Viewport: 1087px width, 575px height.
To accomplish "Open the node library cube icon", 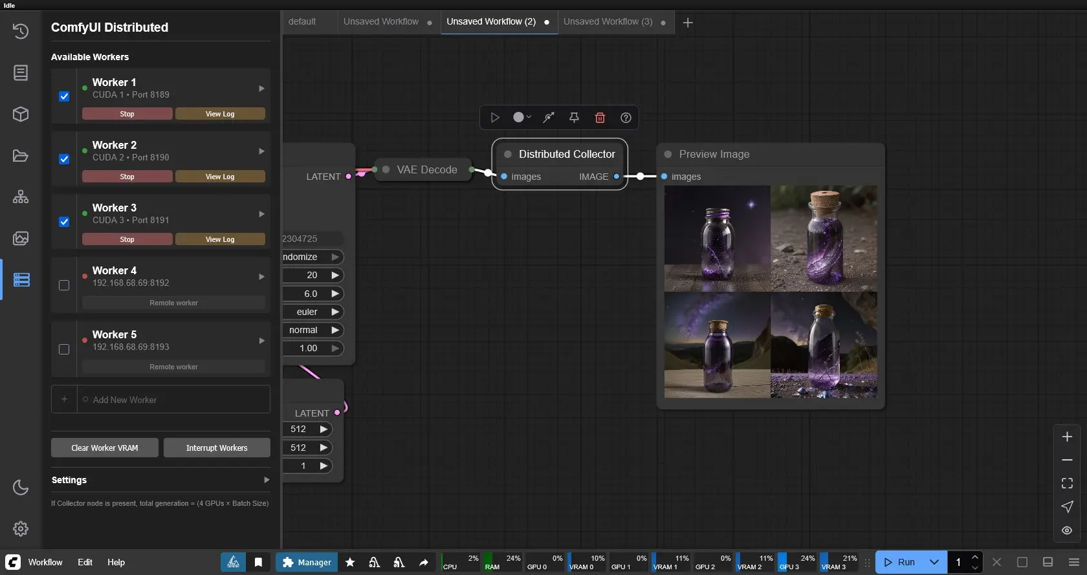I will 21,114.
